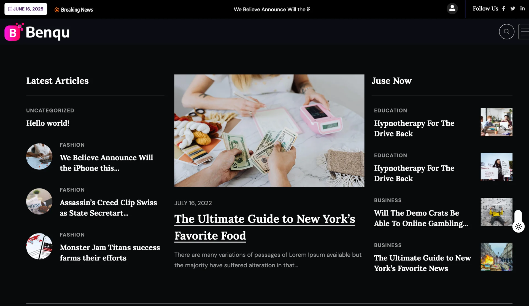Open Assassin's Creed Clip Swiss article

[x=108, y=208]
